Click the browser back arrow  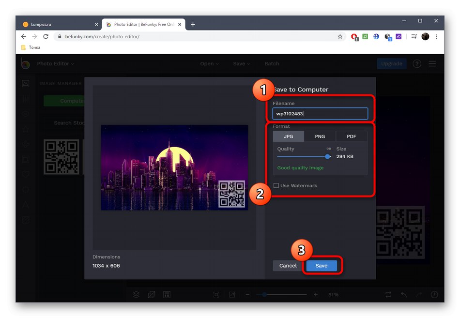23,36
